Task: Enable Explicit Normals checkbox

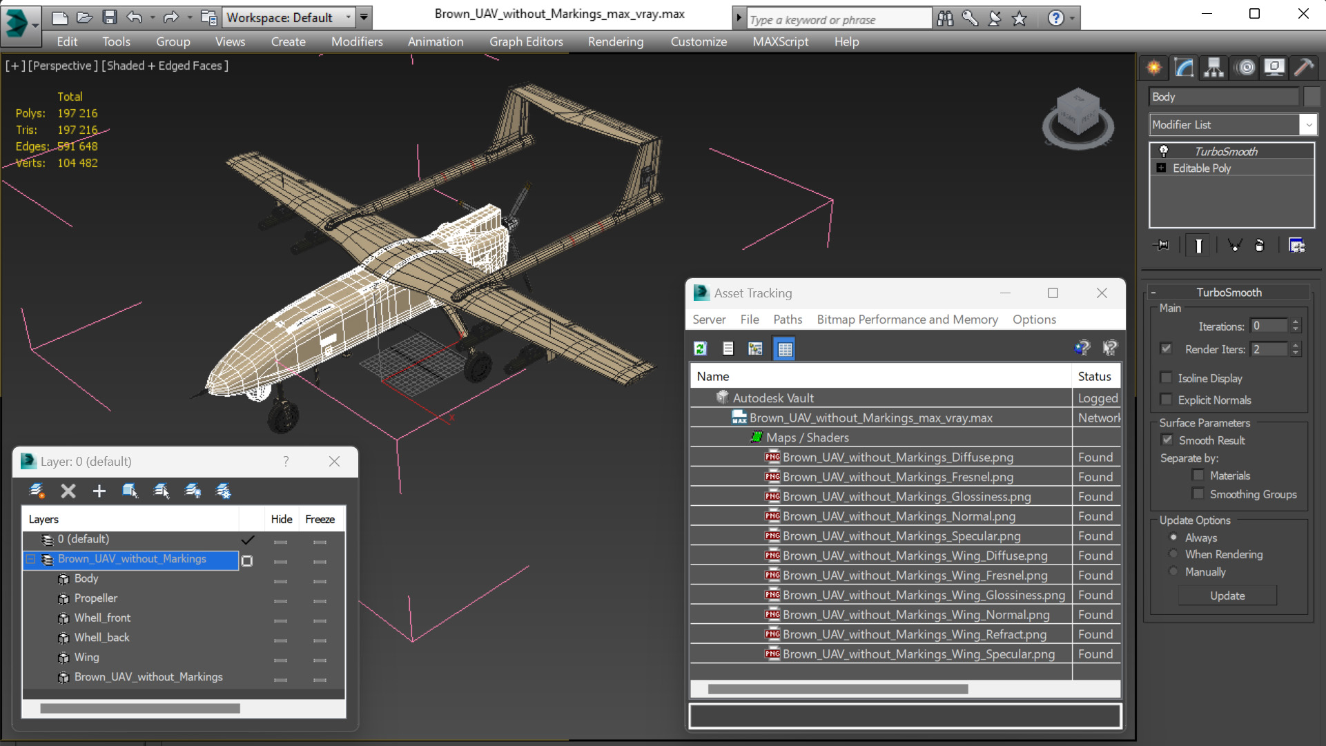Action: (x=1166, y=399)
